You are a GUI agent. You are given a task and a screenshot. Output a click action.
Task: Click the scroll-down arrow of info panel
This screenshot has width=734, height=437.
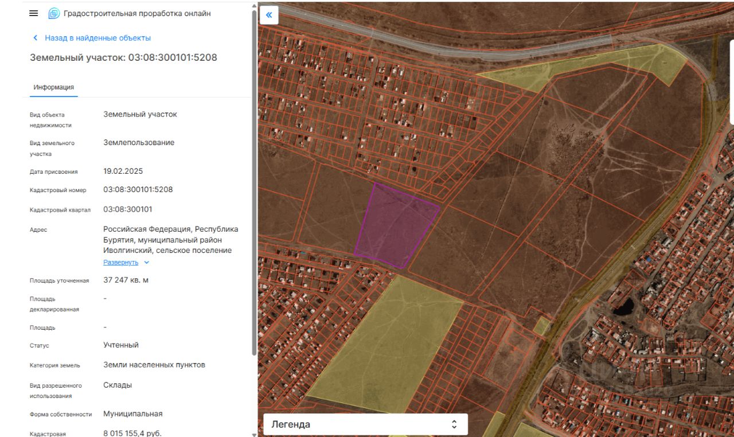pos(254,434)
